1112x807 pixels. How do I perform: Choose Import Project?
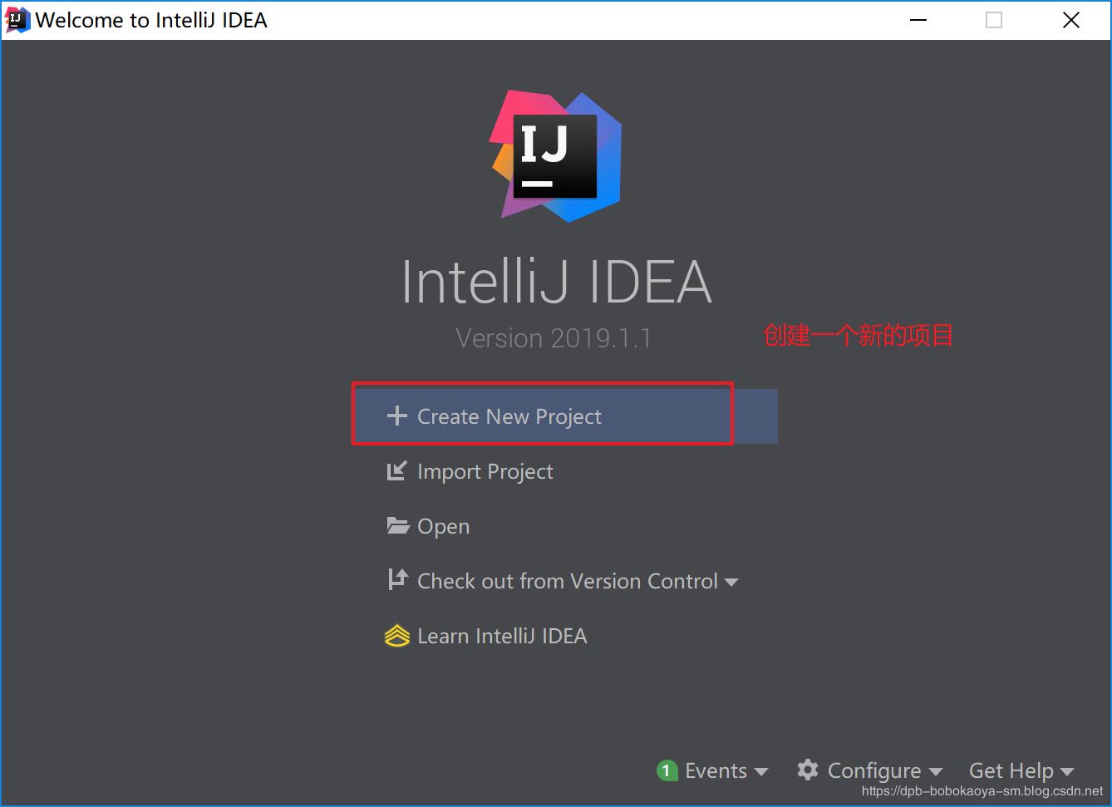[x=485, y=471]
